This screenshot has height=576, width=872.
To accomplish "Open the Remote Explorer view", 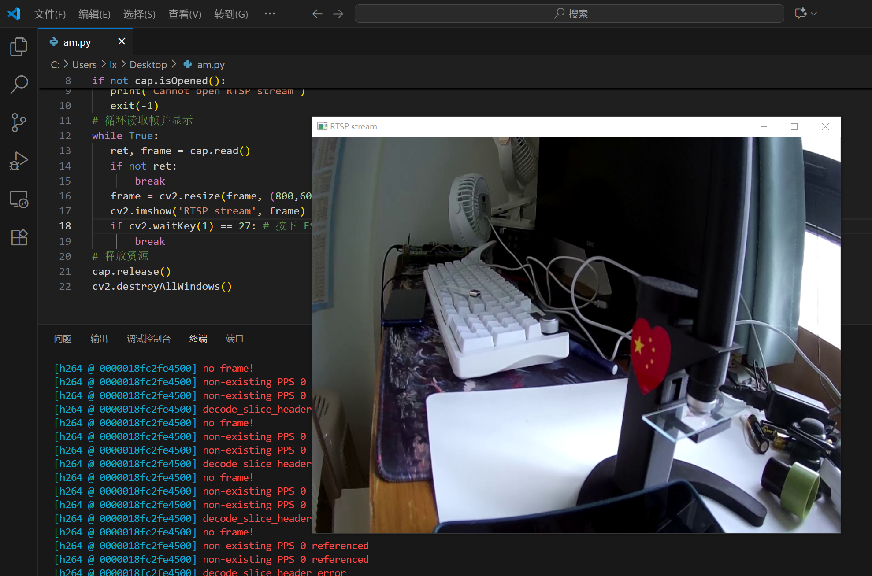I will (x=19, y=199).
